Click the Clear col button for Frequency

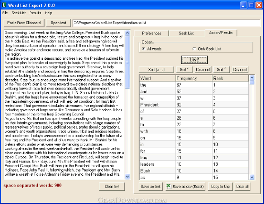tap(203, 70)
